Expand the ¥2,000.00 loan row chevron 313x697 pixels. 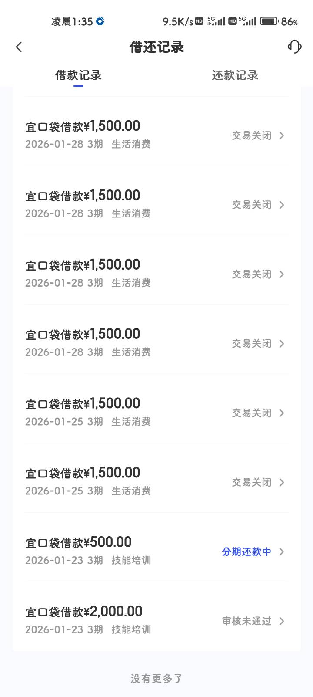(x=282, y=621)
